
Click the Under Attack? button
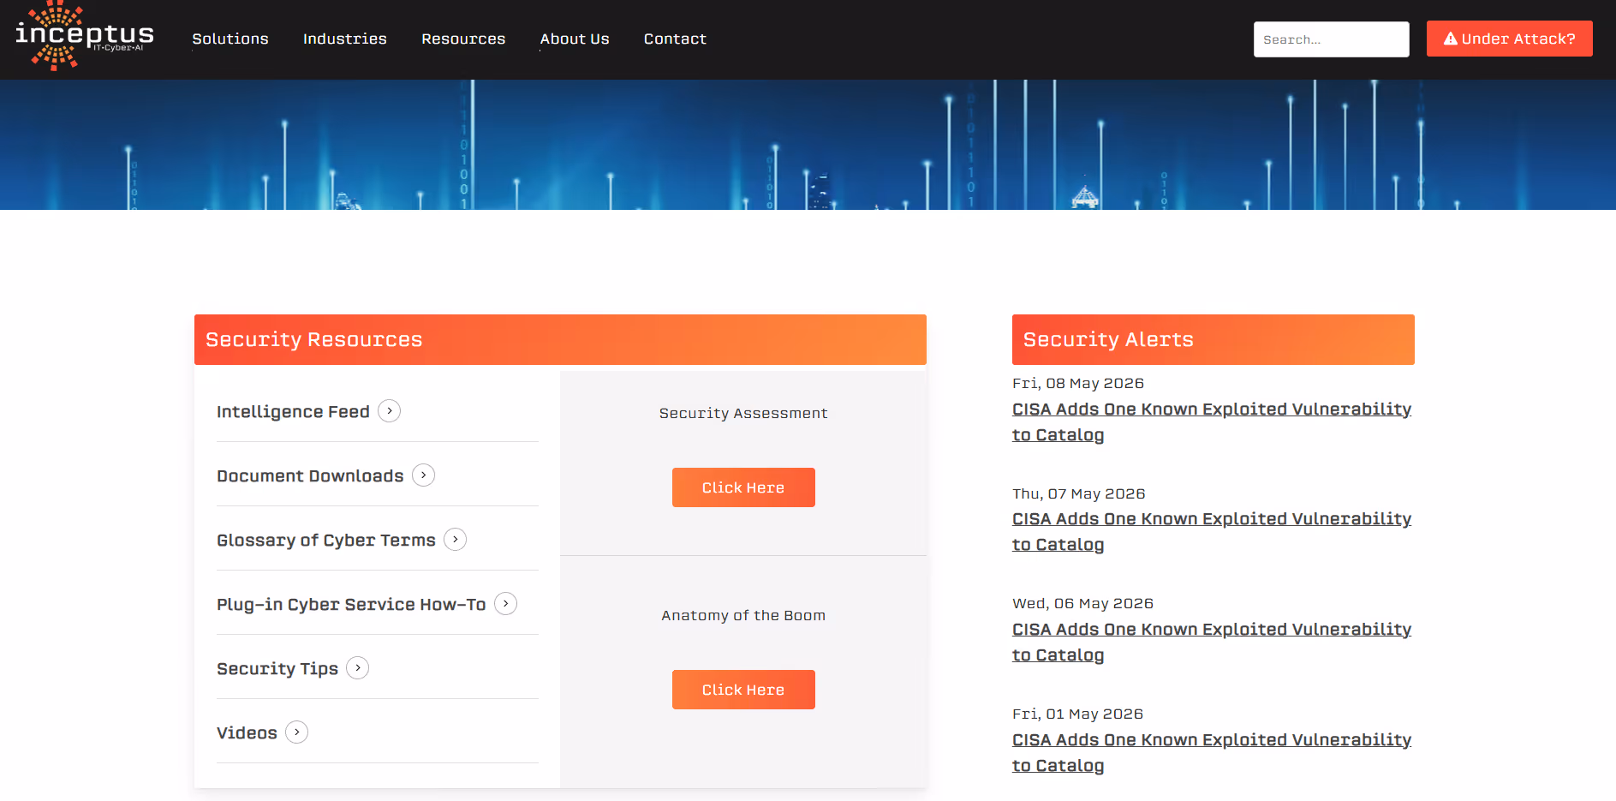click(1510, 39)
